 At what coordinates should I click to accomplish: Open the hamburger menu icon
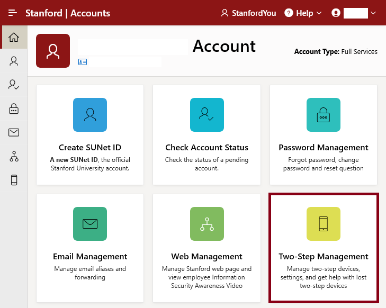coord(13,13)
